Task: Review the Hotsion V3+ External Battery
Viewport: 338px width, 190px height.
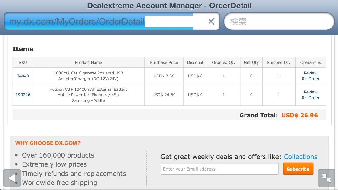Action: tap(310, 92)
